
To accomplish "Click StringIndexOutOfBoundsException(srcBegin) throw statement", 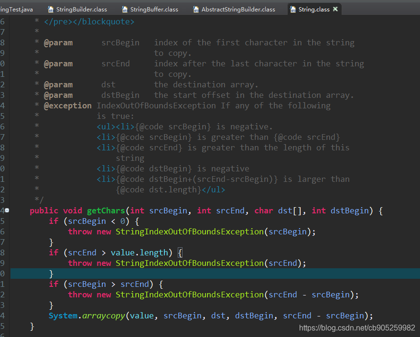I will coord(192,232).
